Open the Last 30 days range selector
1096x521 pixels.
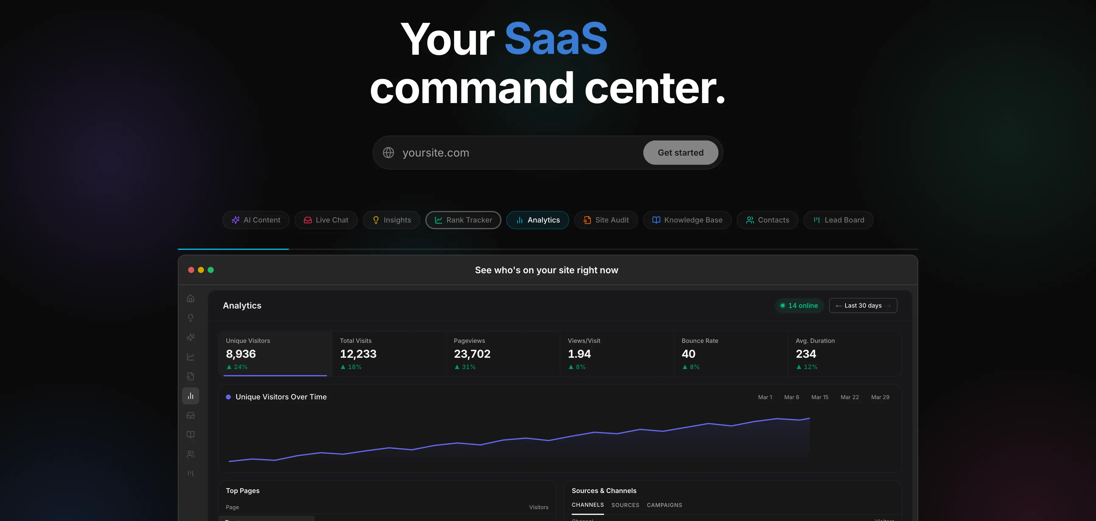click(863, 305)
